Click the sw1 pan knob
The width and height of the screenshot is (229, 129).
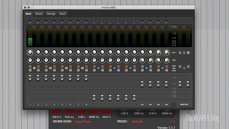point(142,60)
